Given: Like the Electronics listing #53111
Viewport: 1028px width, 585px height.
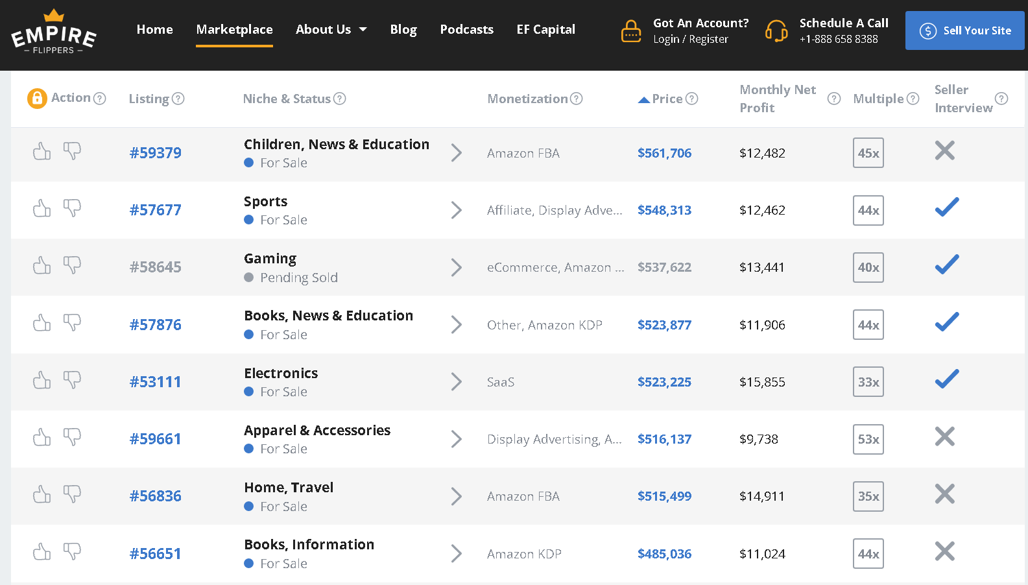Looking at the screenshot, I should [x=42, y=380].
